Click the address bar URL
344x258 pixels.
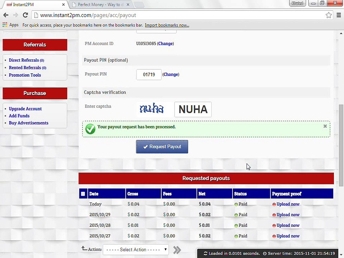(x=88, y=15)
